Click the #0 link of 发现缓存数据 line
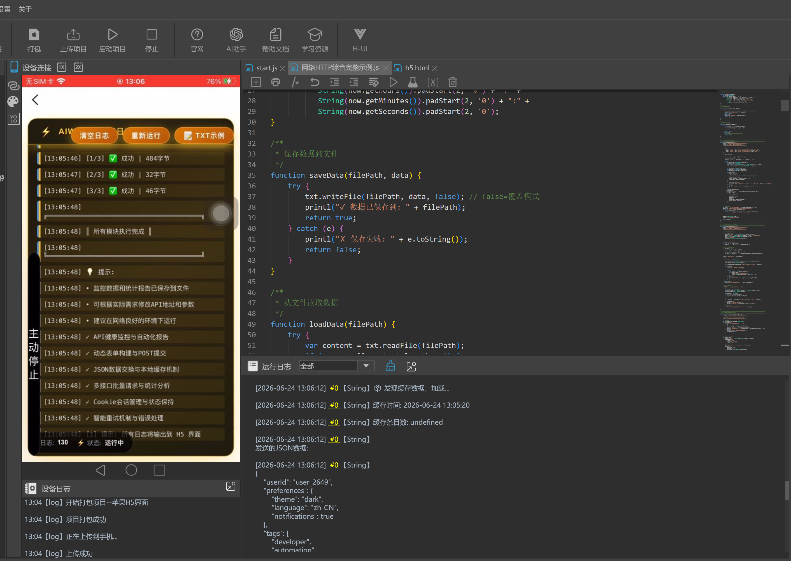 point(334,388)
